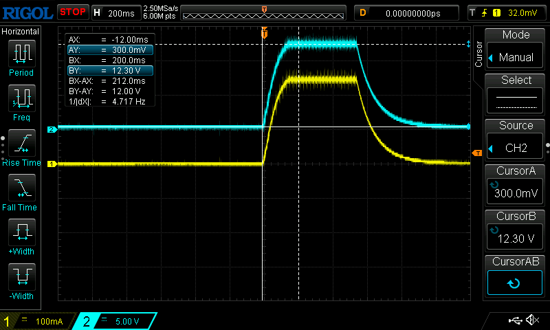This screenshot has height=330, width=550.
Task: Click the channel 1 ground marker
Action: pyautogui.click(x=52, y=164)
